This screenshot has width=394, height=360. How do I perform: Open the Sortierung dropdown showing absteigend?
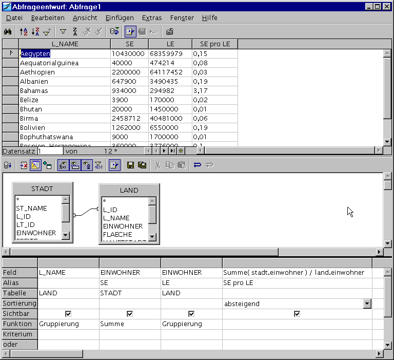367,304
